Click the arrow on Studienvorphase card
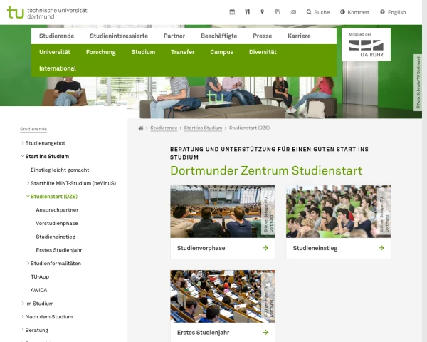Screen dimensions: 427x342 [265, 248]
